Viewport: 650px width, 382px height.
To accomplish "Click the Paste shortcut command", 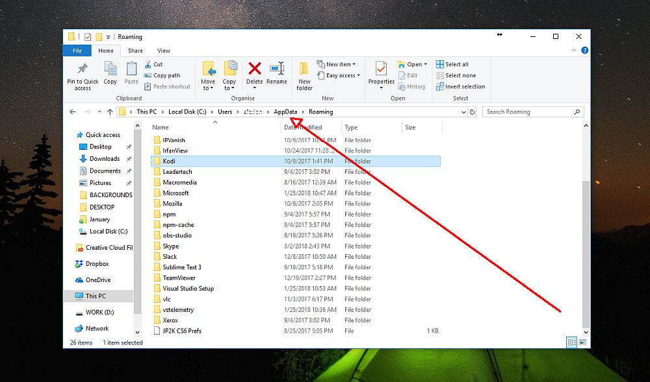I will click(167, 87).
